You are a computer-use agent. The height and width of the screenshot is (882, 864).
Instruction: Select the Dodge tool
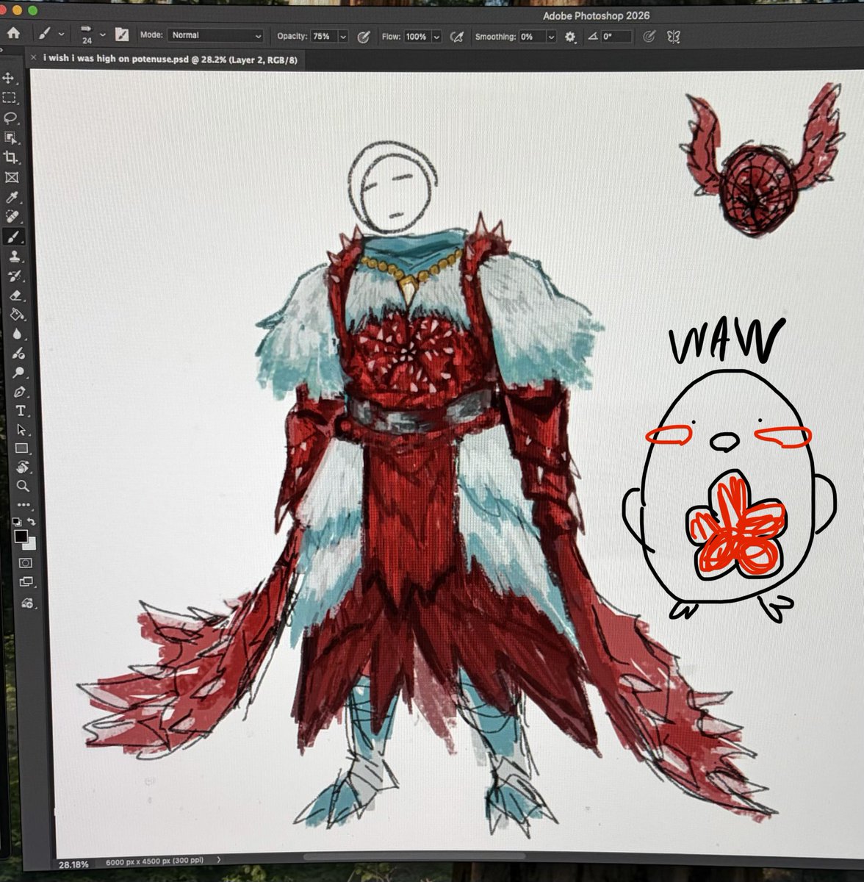(18, 373)
